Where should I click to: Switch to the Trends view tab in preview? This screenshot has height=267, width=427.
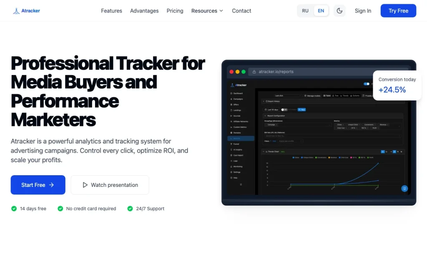(x=344, y=96)
